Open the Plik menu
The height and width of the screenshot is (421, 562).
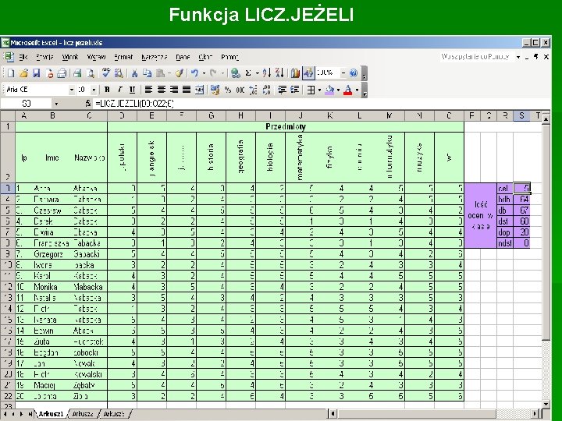click(23, 57)
